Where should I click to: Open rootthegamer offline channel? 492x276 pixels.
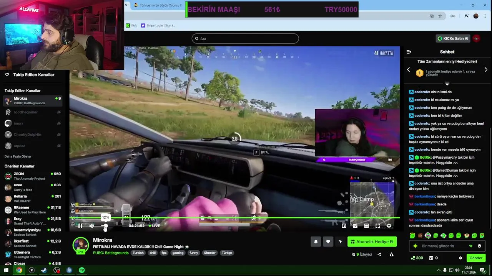tap(33, 112)
